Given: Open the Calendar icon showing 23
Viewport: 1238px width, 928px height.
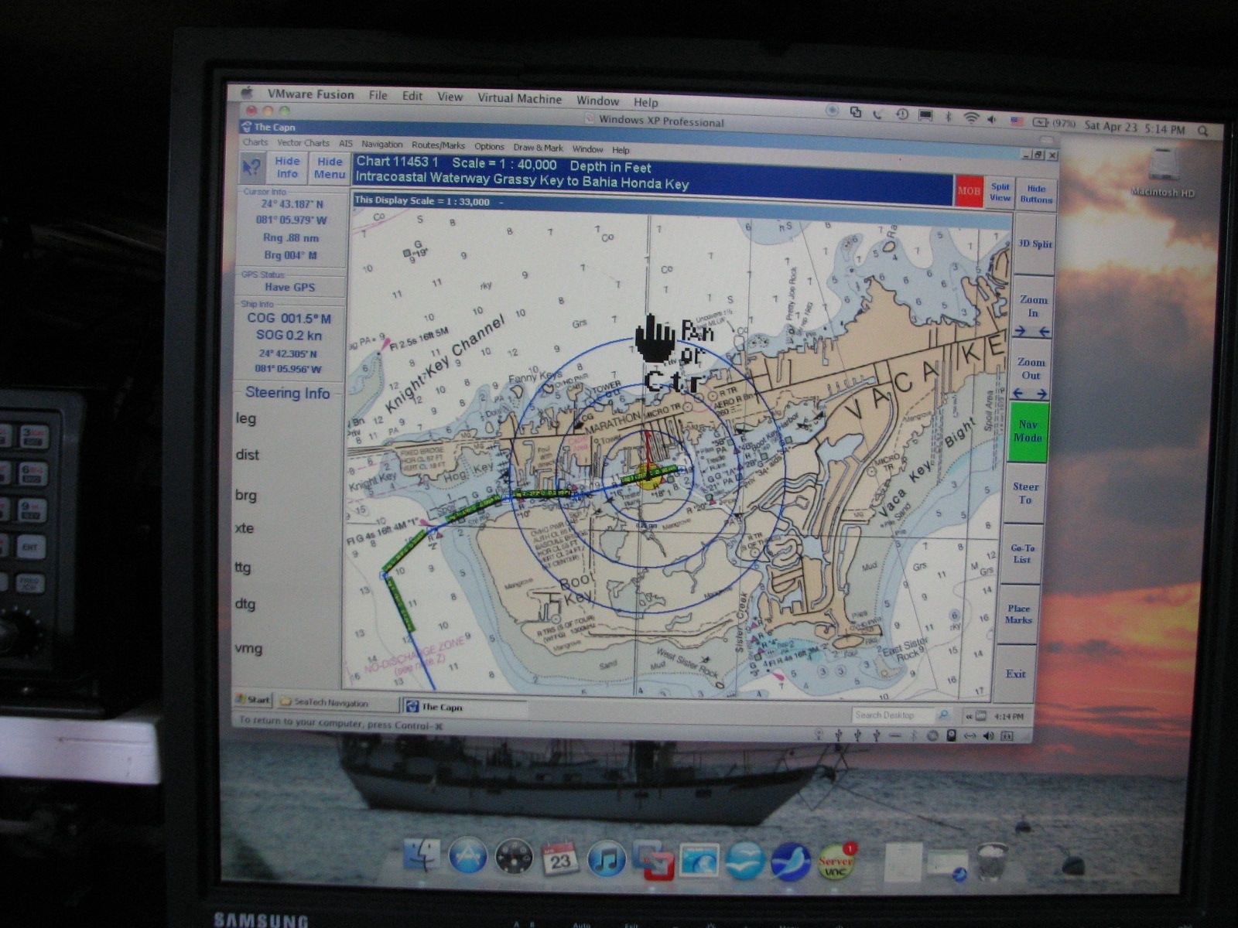Looking at the screenshot, I should coord(559,859).
